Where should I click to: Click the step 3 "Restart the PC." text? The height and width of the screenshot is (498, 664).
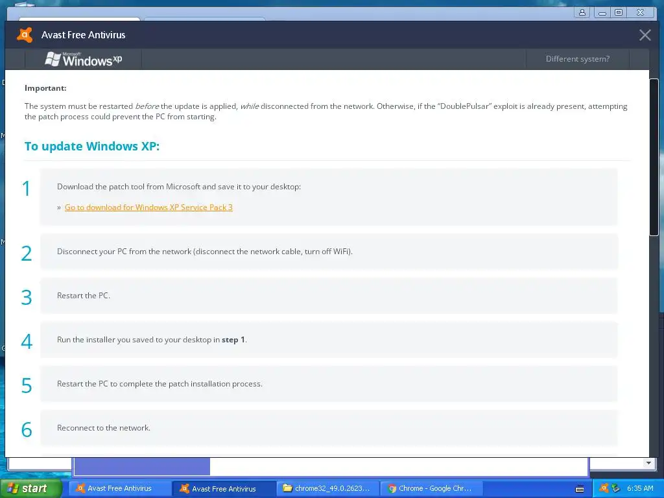coord(84,296)
